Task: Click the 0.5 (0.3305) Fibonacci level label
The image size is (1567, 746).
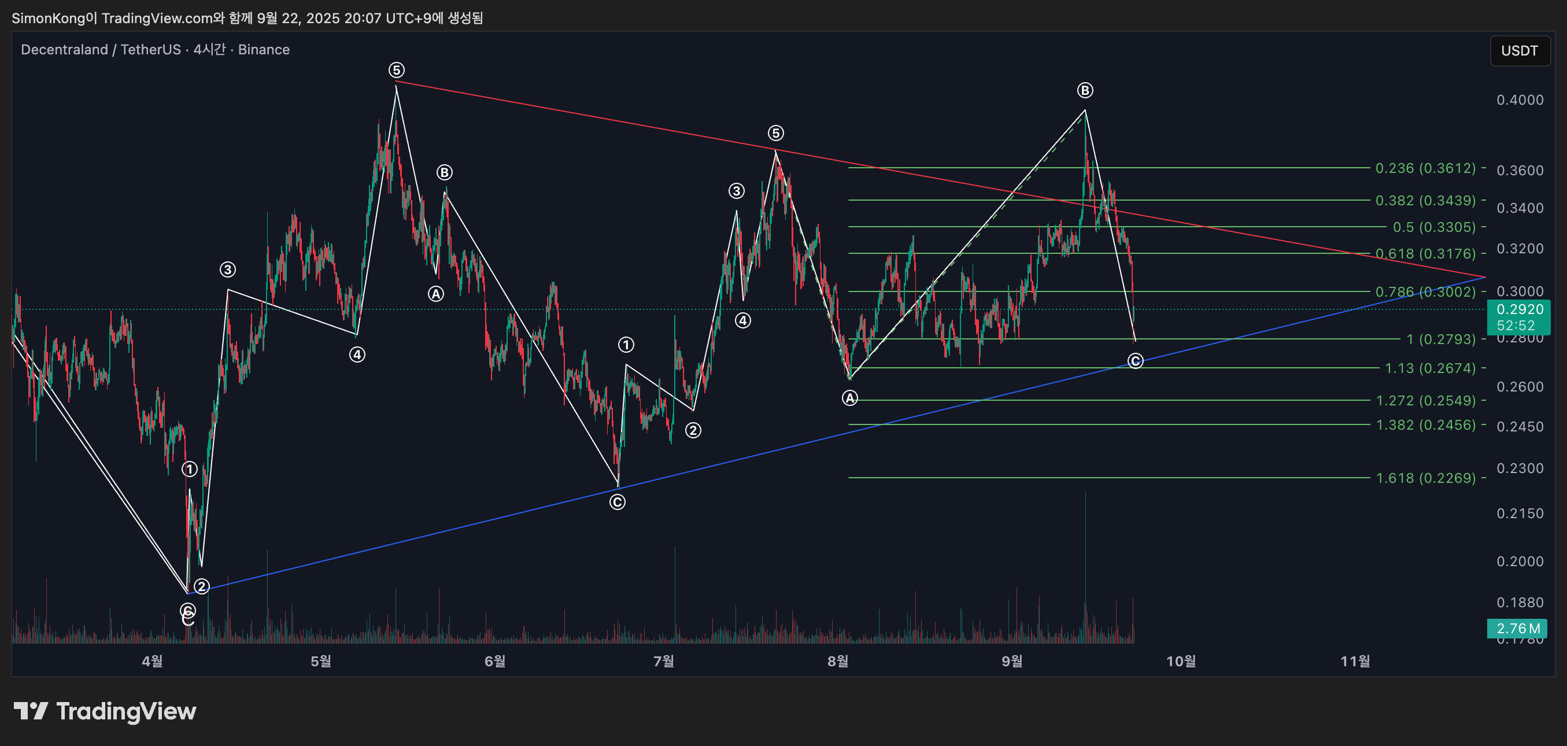Action: (x=1434, y=227)
